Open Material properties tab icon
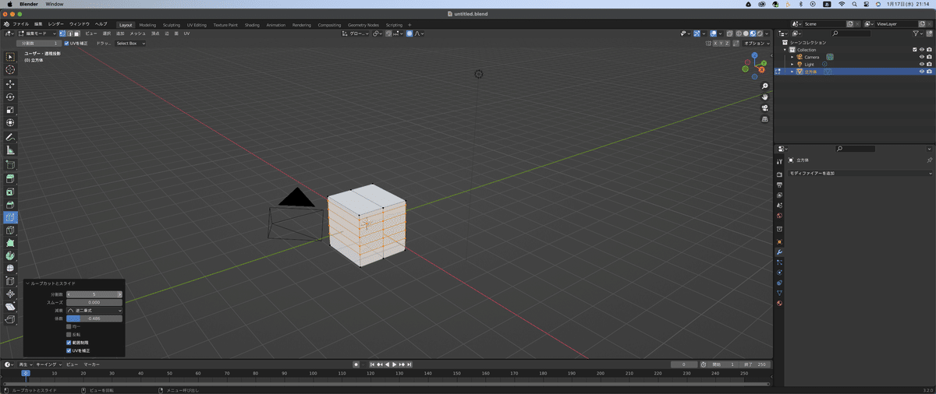The image size is (936, 394). coord(779,303)
